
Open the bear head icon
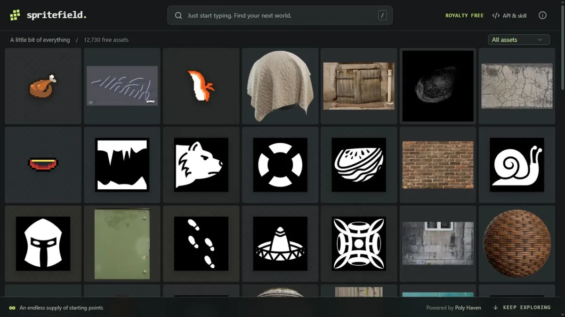click(201, 164)
